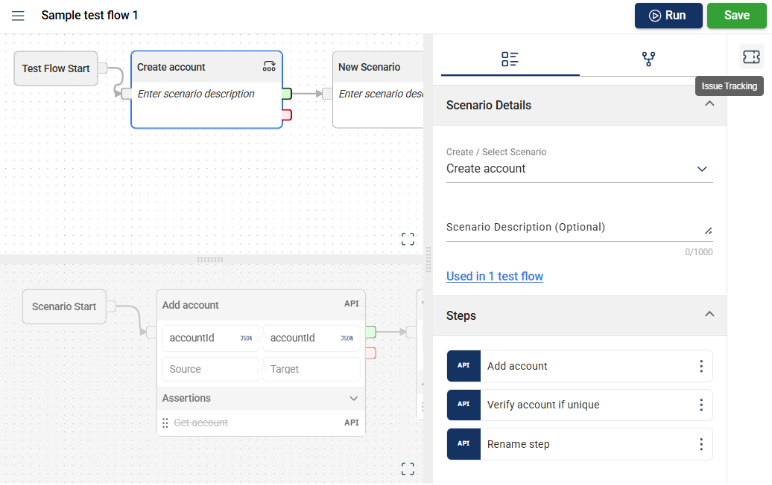772x485 pixels.
Task: Collapse the Scenario Details section
Action: [709, 105]
